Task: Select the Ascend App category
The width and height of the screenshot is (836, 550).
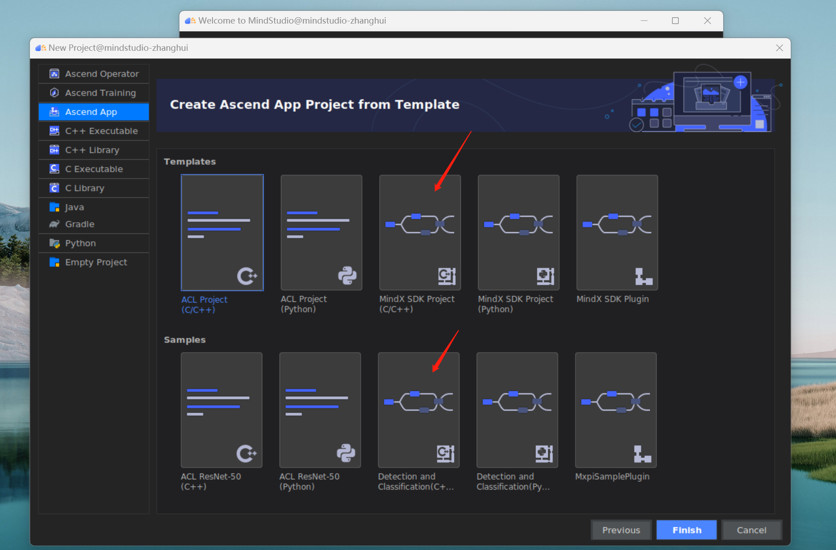Action: [x=94, y=112]
